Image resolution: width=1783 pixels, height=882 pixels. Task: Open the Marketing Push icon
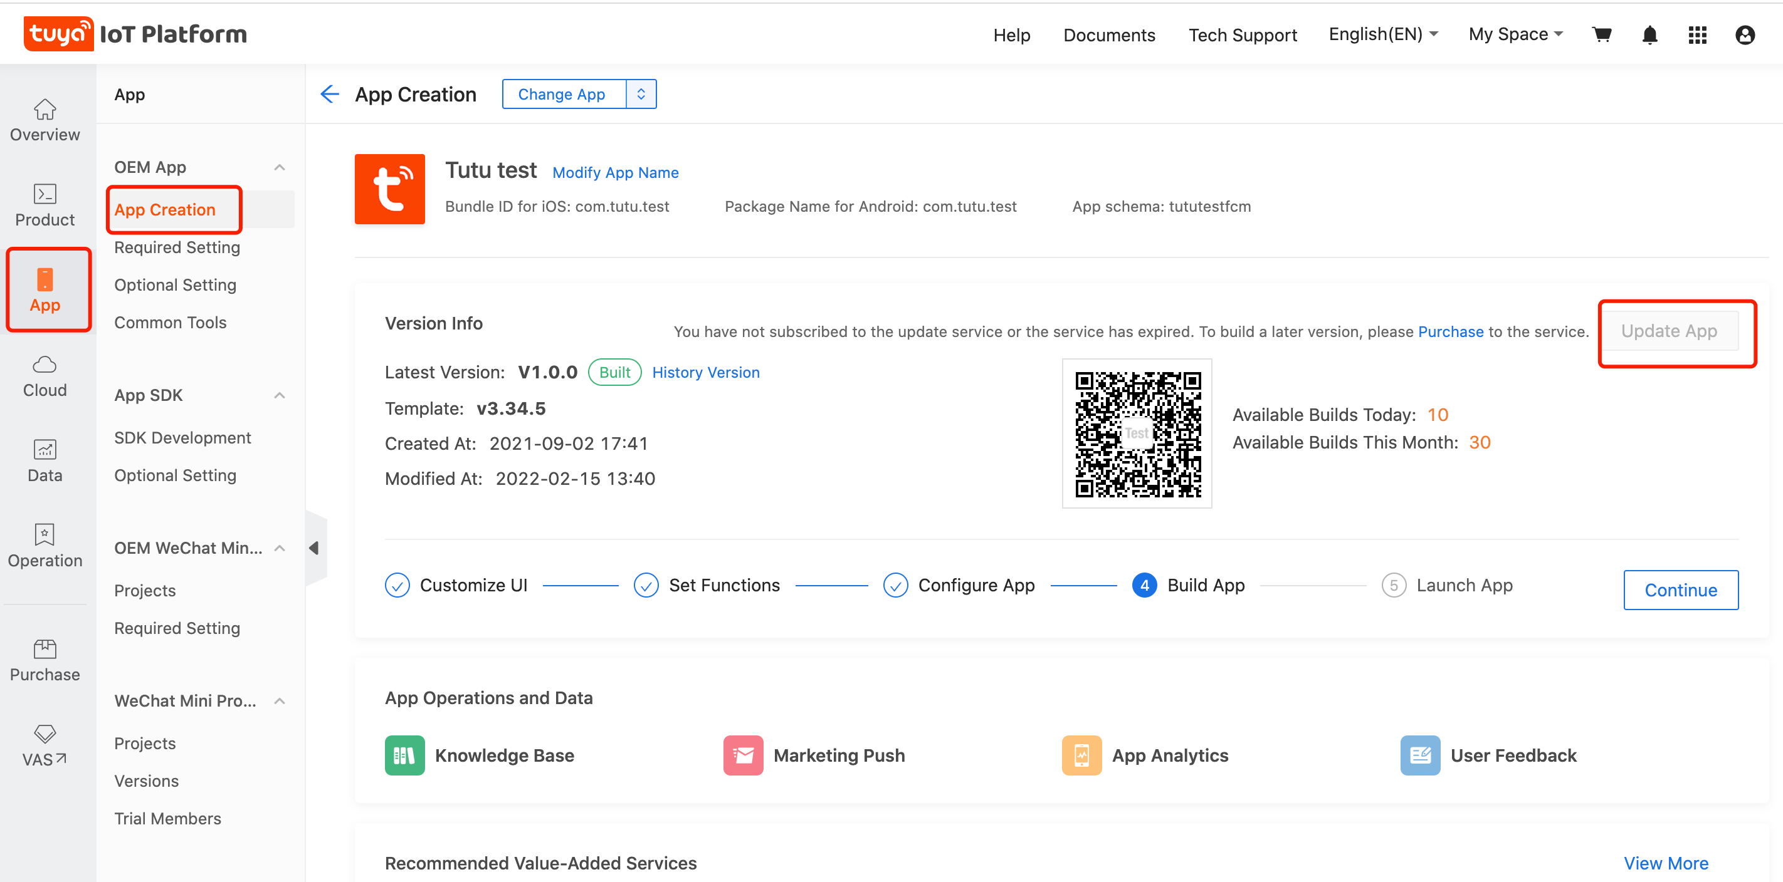point(743,755)
